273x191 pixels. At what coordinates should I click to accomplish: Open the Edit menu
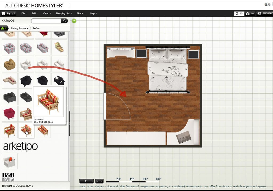click(35, 13)
